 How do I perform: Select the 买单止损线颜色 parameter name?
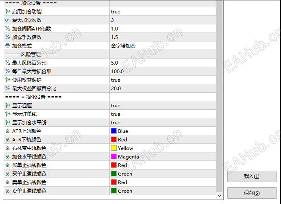[x=29, y=165]
